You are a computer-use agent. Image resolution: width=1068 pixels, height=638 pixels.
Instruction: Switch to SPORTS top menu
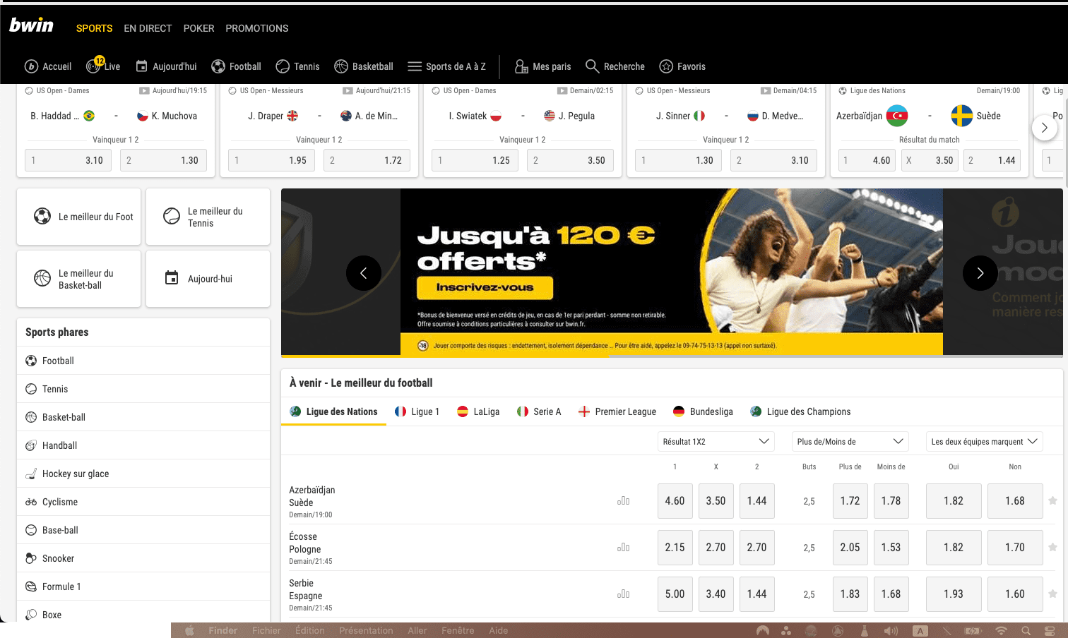tap(95, 28)
